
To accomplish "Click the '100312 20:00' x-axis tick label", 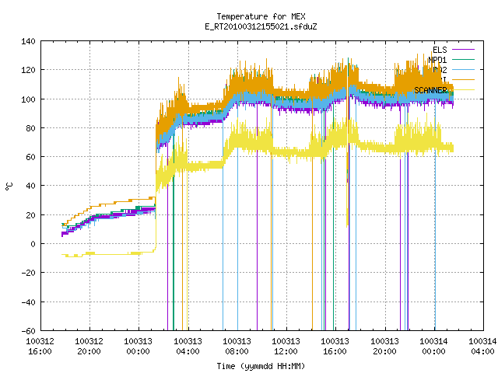I will [89, 347].
